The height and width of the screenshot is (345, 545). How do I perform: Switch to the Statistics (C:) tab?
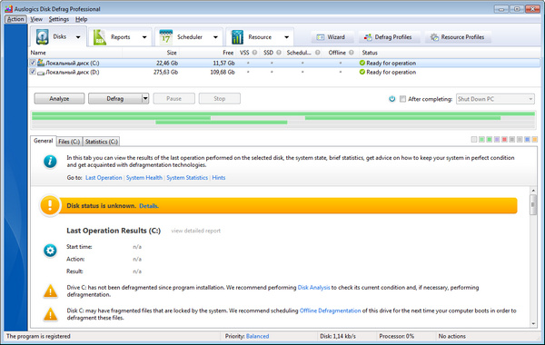[102, 142]
